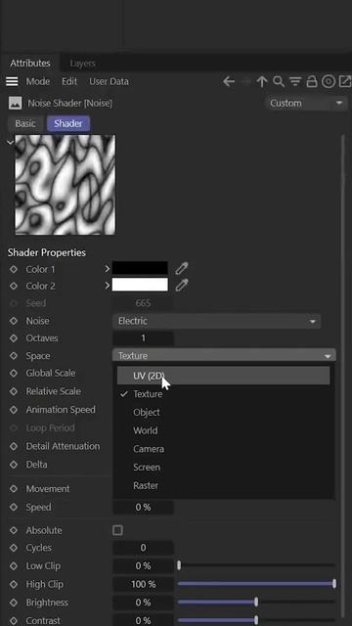The width and height of the screenshot is (352, 626).
Task: Open the Custom layout dropdown
Action: 305,104
